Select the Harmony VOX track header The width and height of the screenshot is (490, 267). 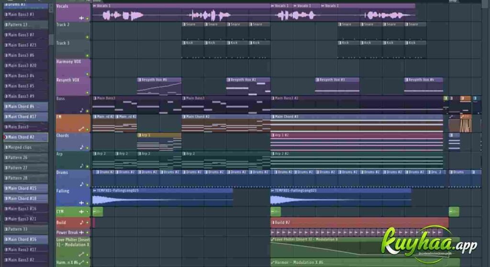[73, 68]
